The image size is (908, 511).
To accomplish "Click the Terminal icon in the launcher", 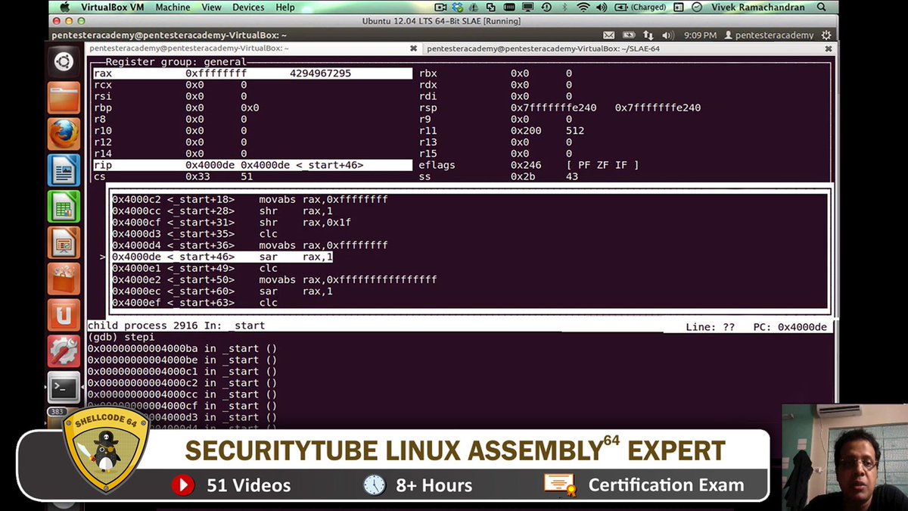I will [64, 387].
